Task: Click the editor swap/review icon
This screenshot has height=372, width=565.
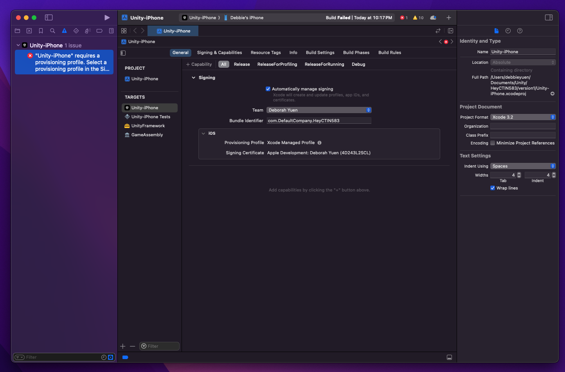Action: (438, 31)
